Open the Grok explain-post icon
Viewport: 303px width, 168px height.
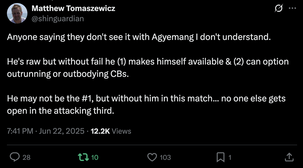click(279, 9)
